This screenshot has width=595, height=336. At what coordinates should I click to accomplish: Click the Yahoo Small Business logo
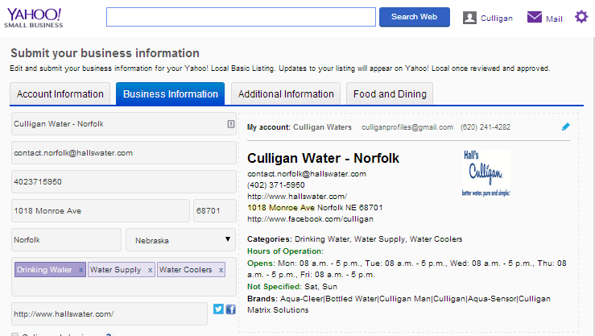click(33, 18)
